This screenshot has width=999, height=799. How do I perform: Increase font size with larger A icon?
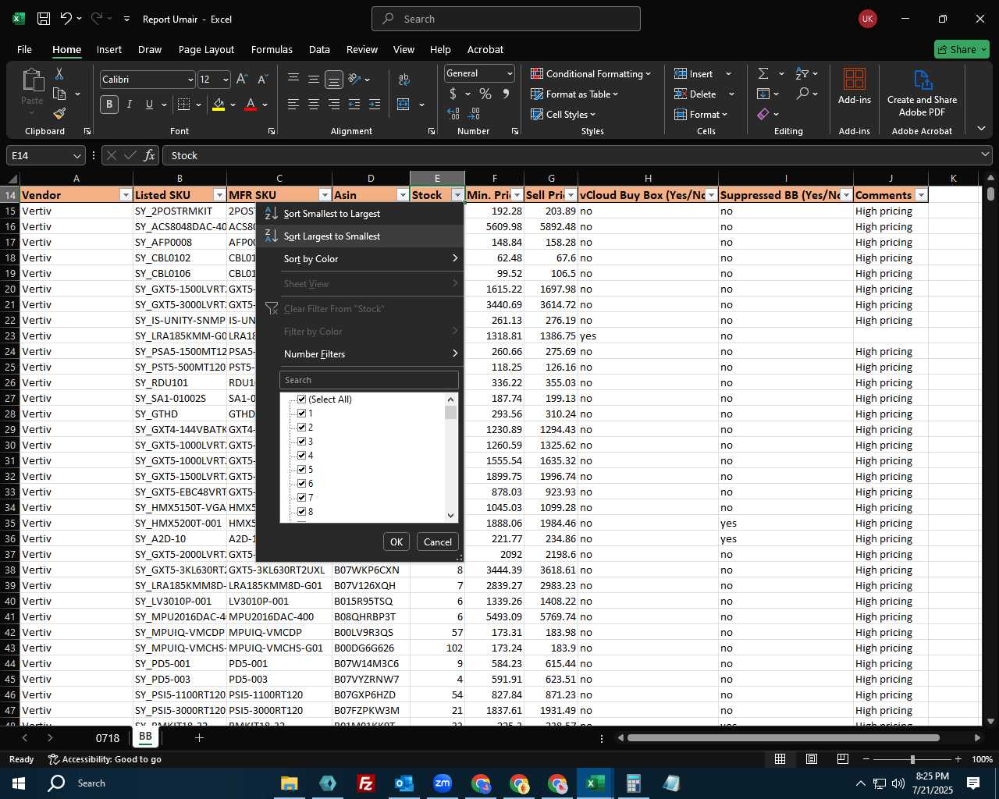[x=242, y=79]
